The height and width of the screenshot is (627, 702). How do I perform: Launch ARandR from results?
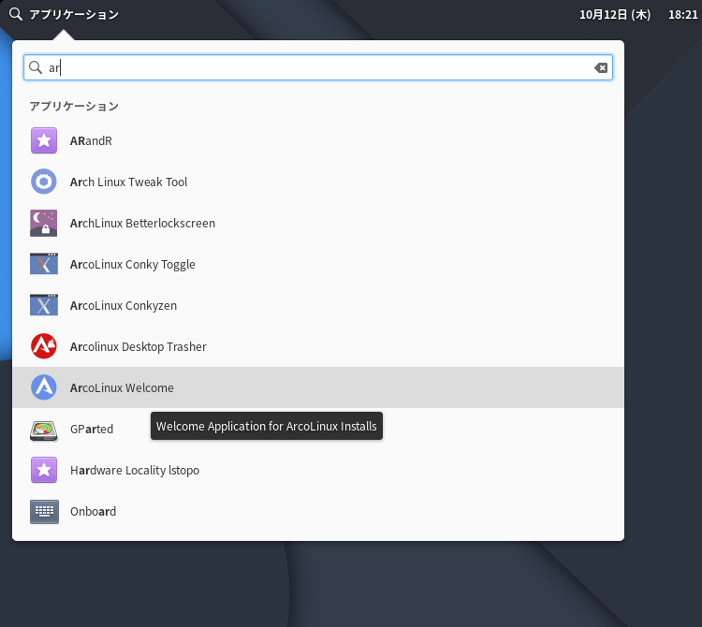(318, 140)
